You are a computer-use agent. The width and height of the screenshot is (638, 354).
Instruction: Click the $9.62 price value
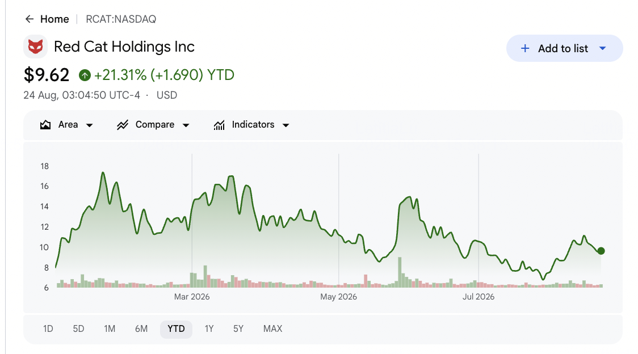pos(47,75)
